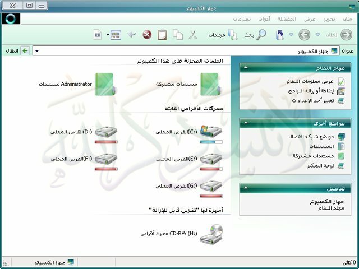Click the Go (انتقال) button
This screenshot has height=269, width=359.
(18, 51)
